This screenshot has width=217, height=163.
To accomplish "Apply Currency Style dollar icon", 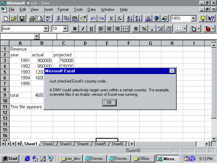I will [136, 29].
